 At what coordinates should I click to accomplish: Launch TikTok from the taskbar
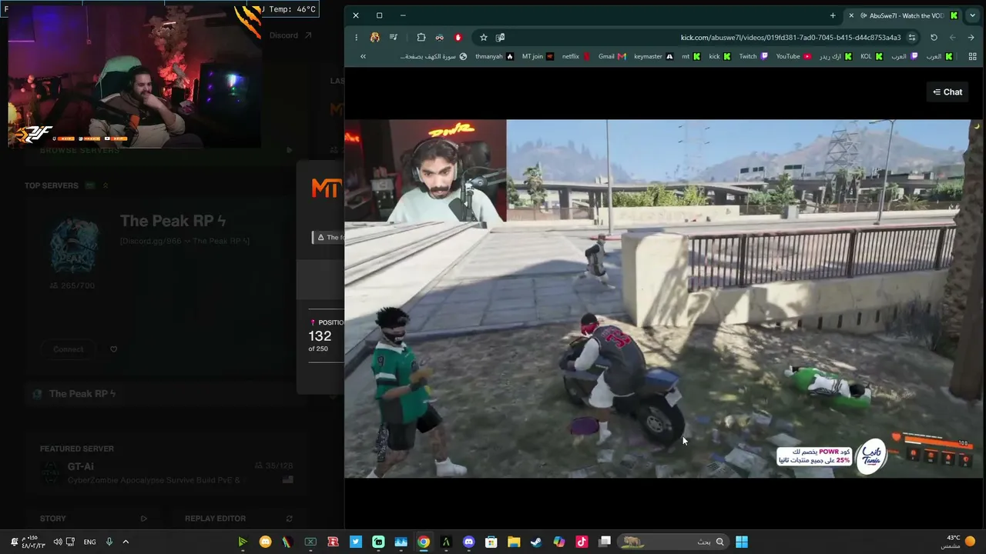(582, 542)
